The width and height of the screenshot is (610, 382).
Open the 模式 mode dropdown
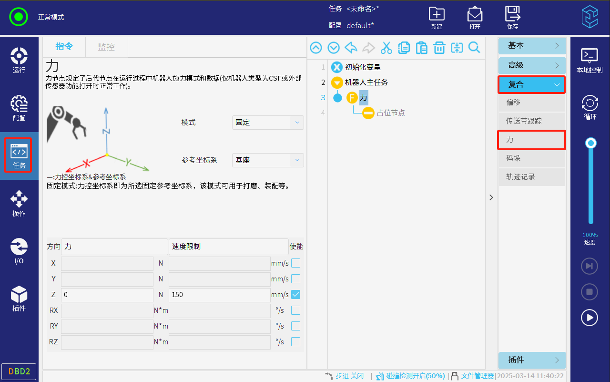[x=268, y=123]
